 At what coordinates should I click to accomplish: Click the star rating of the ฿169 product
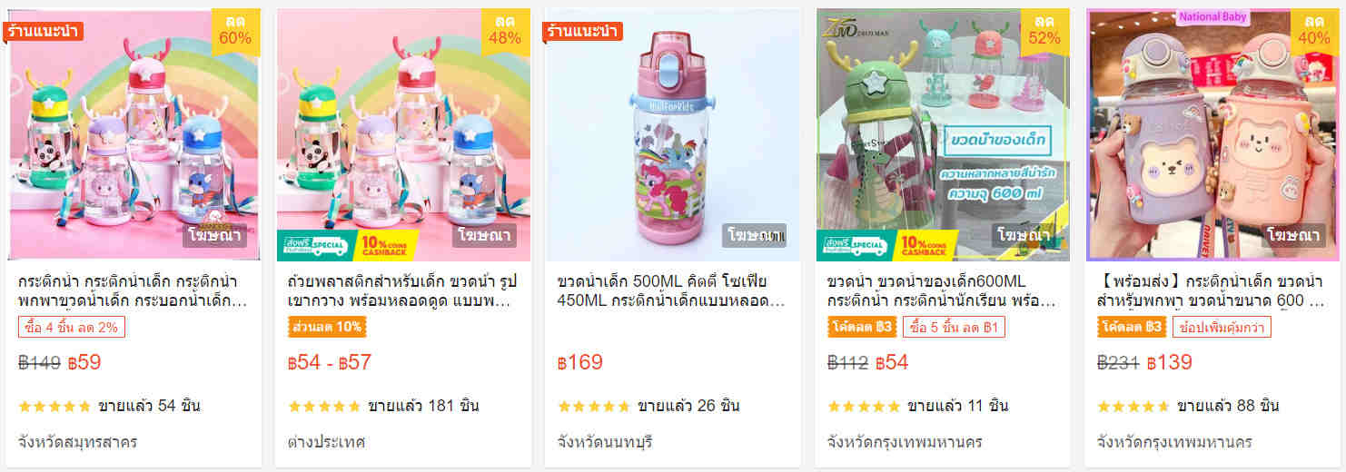(x=593, y=406)
